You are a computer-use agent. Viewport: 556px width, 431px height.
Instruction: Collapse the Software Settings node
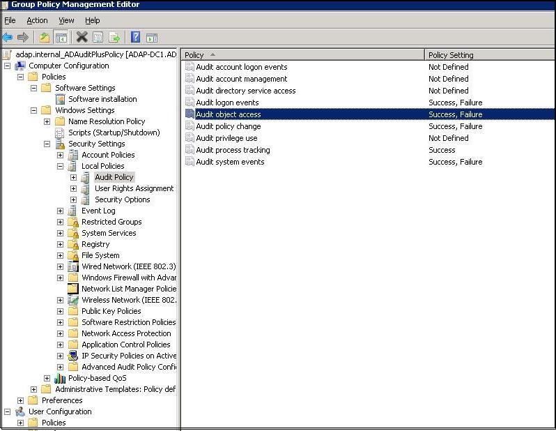tap(33, 88)
